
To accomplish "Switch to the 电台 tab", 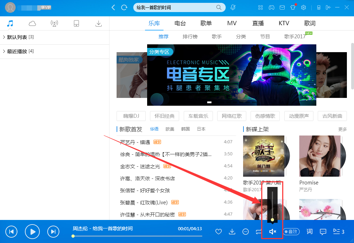I will tap(180, 23).
